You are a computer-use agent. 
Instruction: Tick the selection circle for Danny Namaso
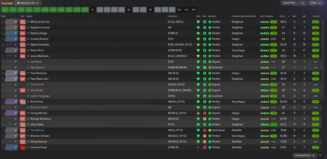click(3, 142)
